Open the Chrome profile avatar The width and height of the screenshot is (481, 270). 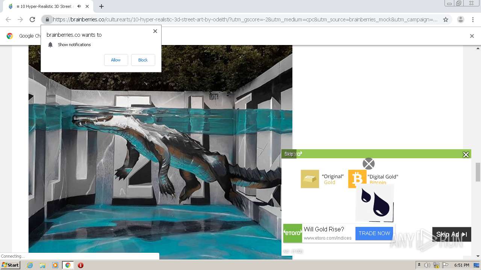pos(460,19)
